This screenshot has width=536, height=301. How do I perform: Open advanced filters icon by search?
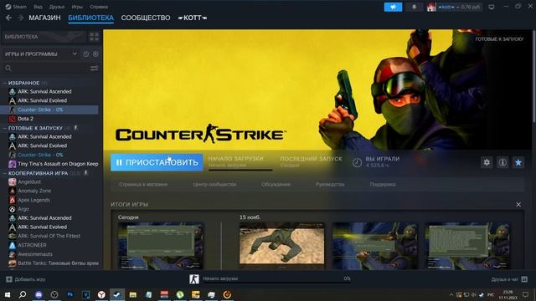coord(94,69)
